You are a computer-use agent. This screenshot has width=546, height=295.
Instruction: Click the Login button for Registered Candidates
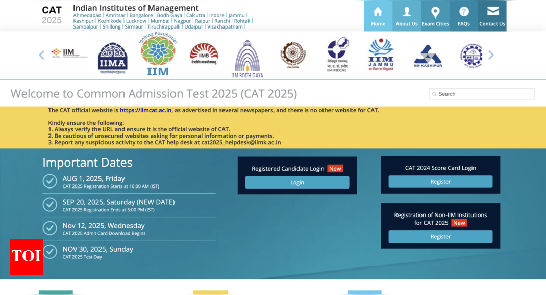[x=297, y=182]
